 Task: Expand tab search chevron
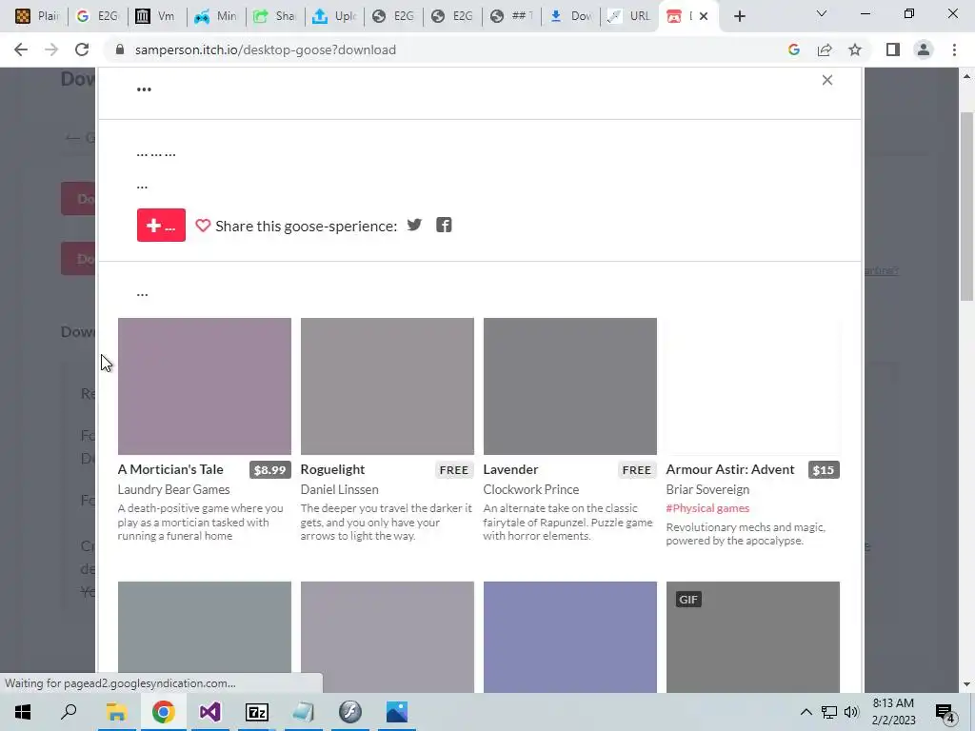pyautogui.click(x=822, y=13)
